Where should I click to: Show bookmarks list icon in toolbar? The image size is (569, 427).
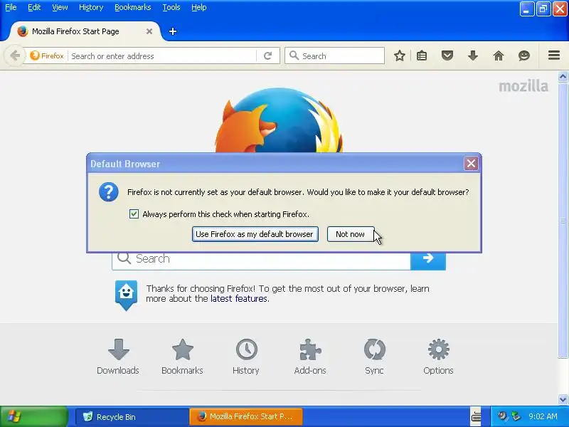coord(422,56)
